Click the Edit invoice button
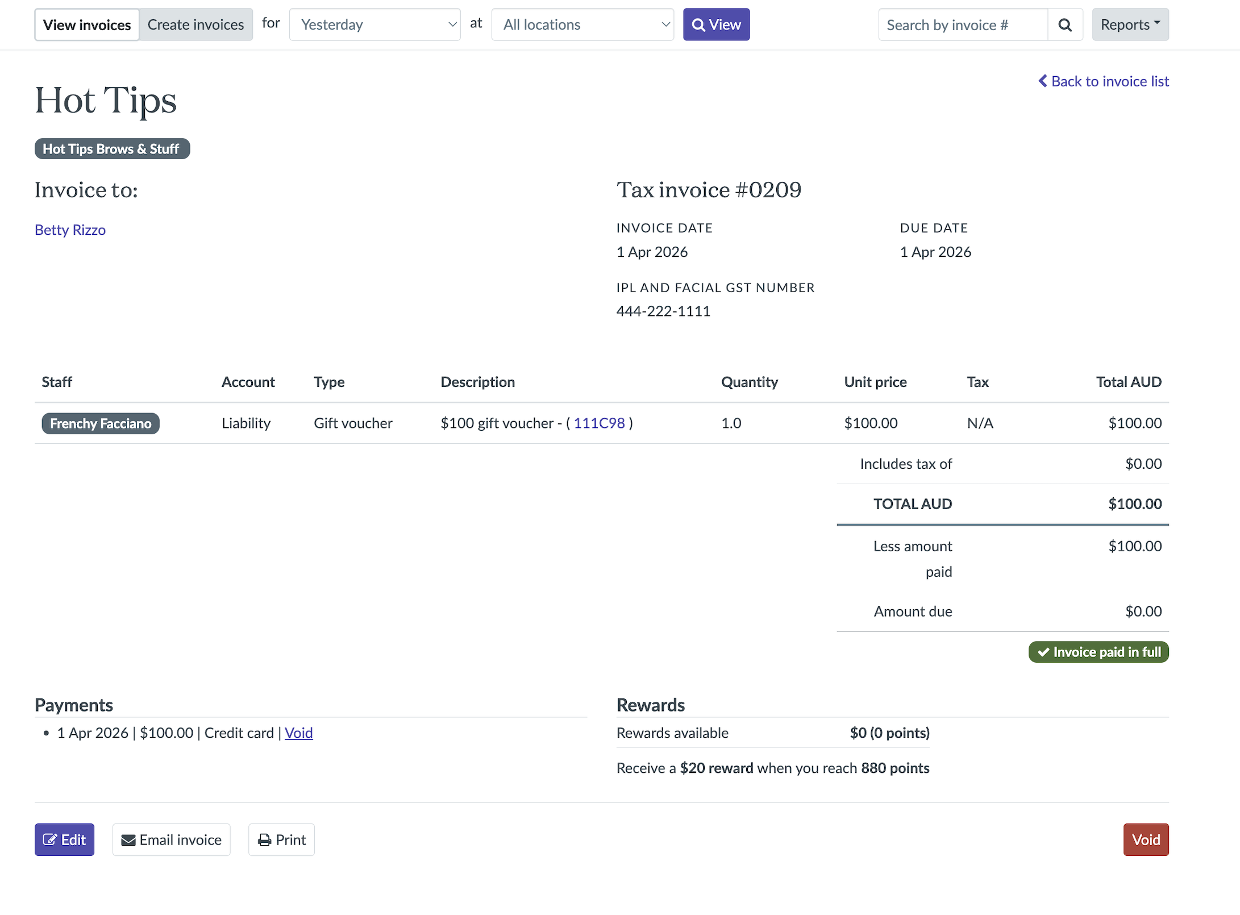The width and height of the screenshot is (1240, 915). pyautogui.click(x=64, y=839)
